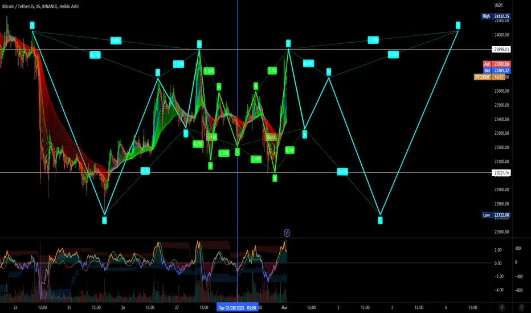The image size is (531, 313).
Task: Click the Bitcoin / TetherUS chart title
Action: click(40, 6)
